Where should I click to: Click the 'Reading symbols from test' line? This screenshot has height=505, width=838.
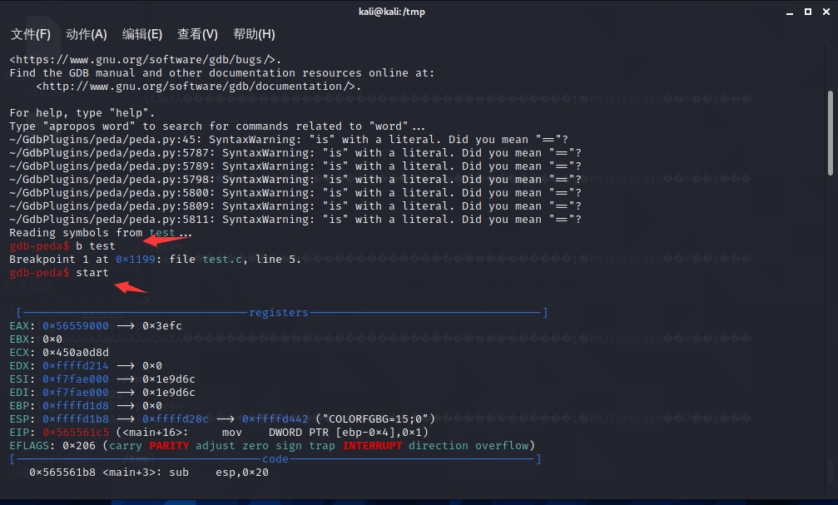(x=101, y=232)
